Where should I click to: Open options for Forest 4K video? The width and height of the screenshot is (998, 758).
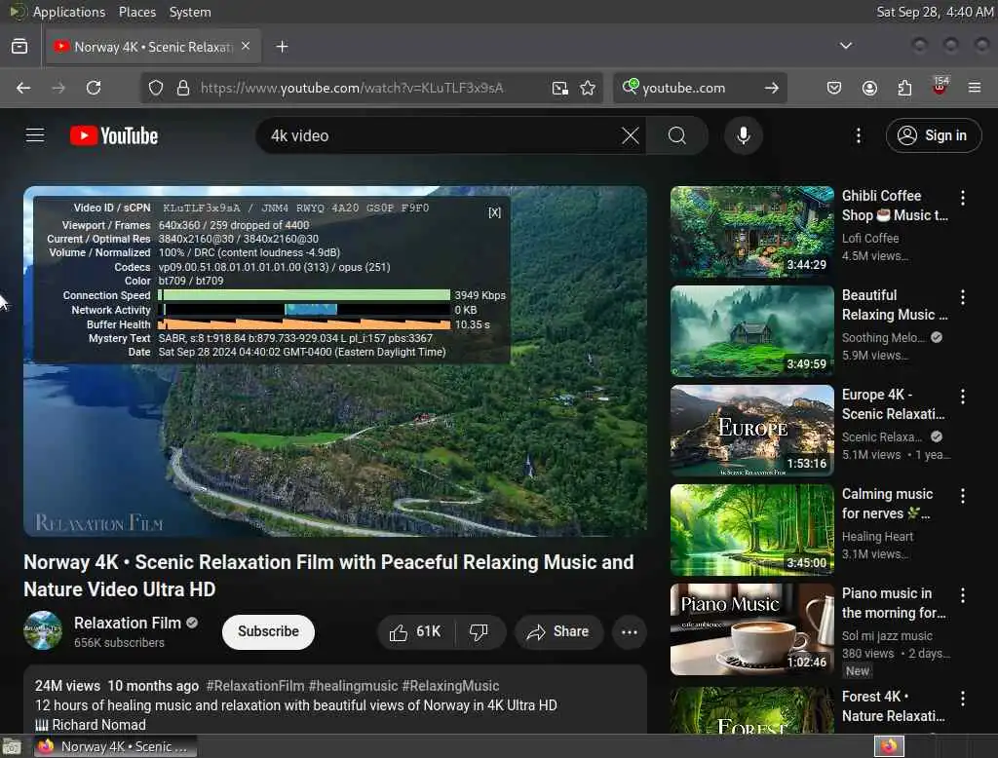(x=962, y=699)
